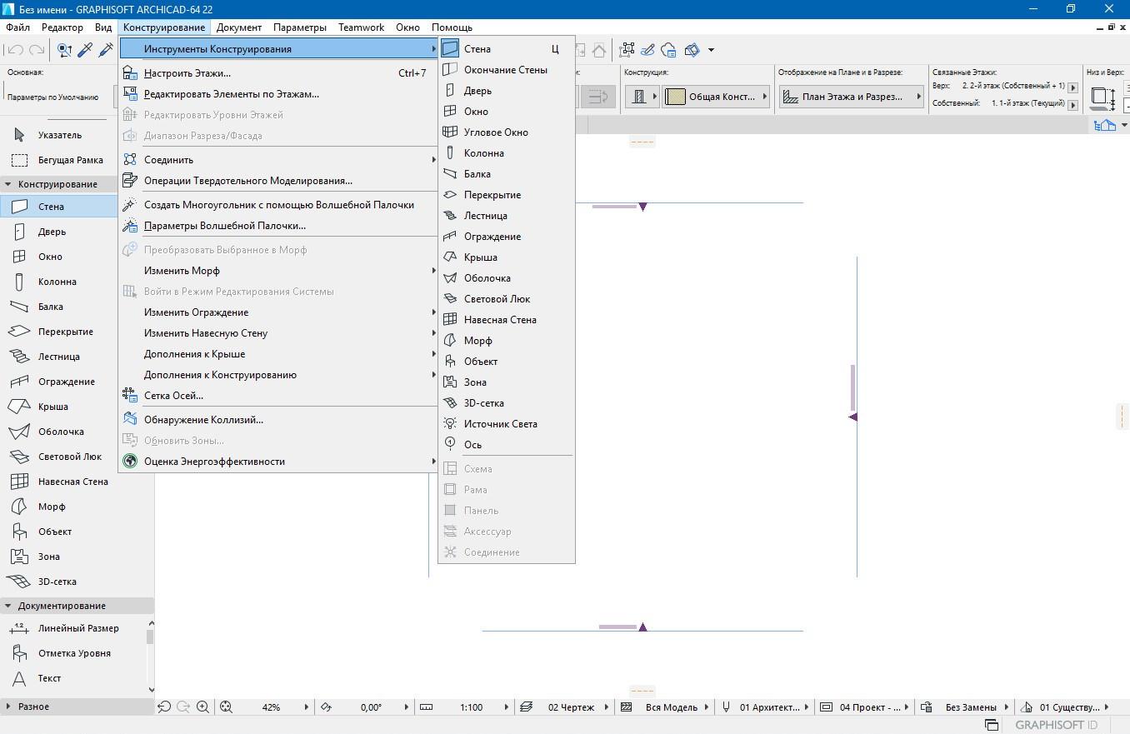Open the Документ menu

pyautogui.click(x=238, y=27)
